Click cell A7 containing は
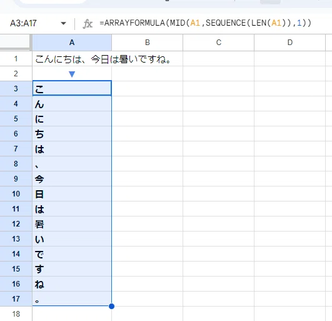This screenshot has height=321, width=332. tap(72, 149)
